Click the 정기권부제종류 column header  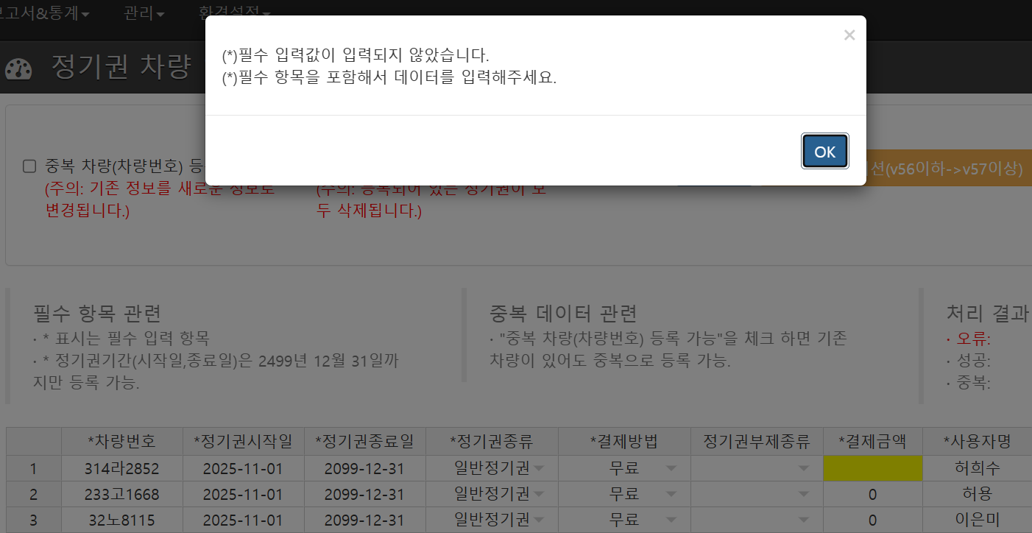point(757,442)
